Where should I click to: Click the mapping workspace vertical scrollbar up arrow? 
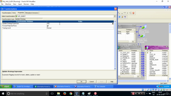pyautogui.click(x=170, y=24)
